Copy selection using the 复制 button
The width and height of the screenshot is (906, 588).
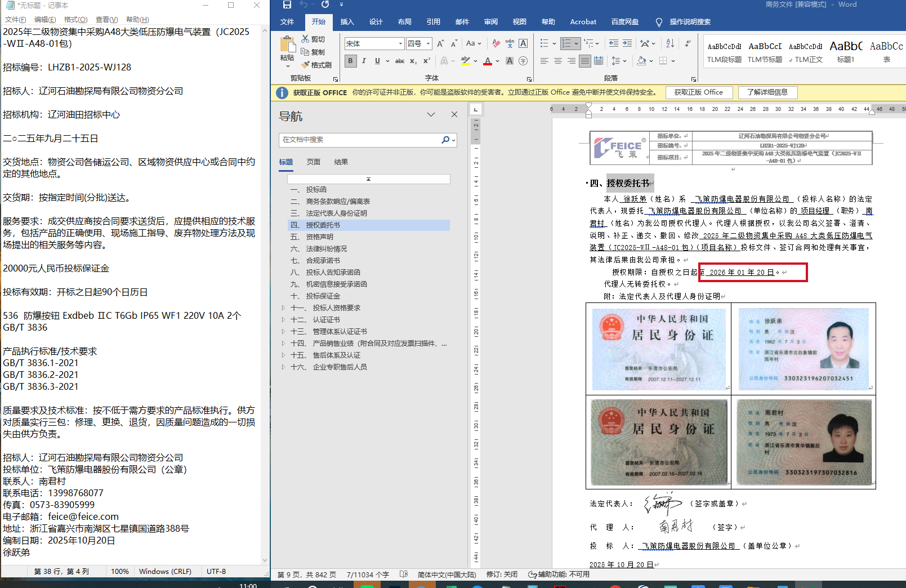pyautogui.click(x=313, y=52)
